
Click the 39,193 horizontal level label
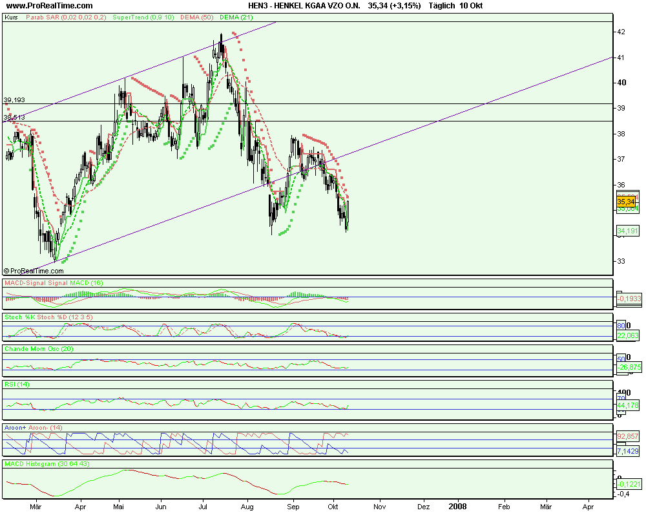coord(14,100)
